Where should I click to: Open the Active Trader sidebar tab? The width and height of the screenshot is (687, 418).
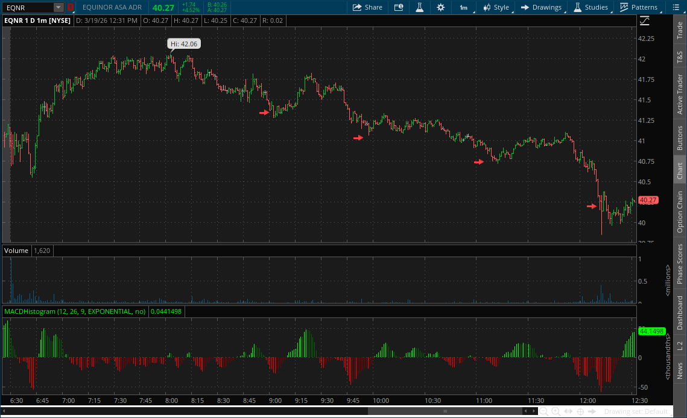coord(680,94)
